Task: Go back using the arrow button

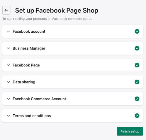Action: [x=6, y=10]
